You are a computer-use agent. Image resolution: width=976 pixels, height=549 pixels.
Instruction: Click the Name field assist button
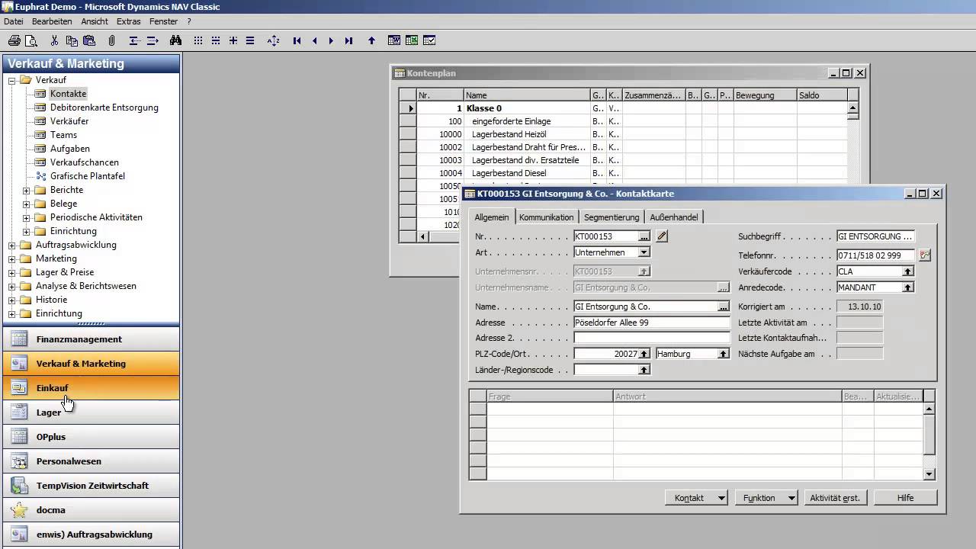(723, 307)
